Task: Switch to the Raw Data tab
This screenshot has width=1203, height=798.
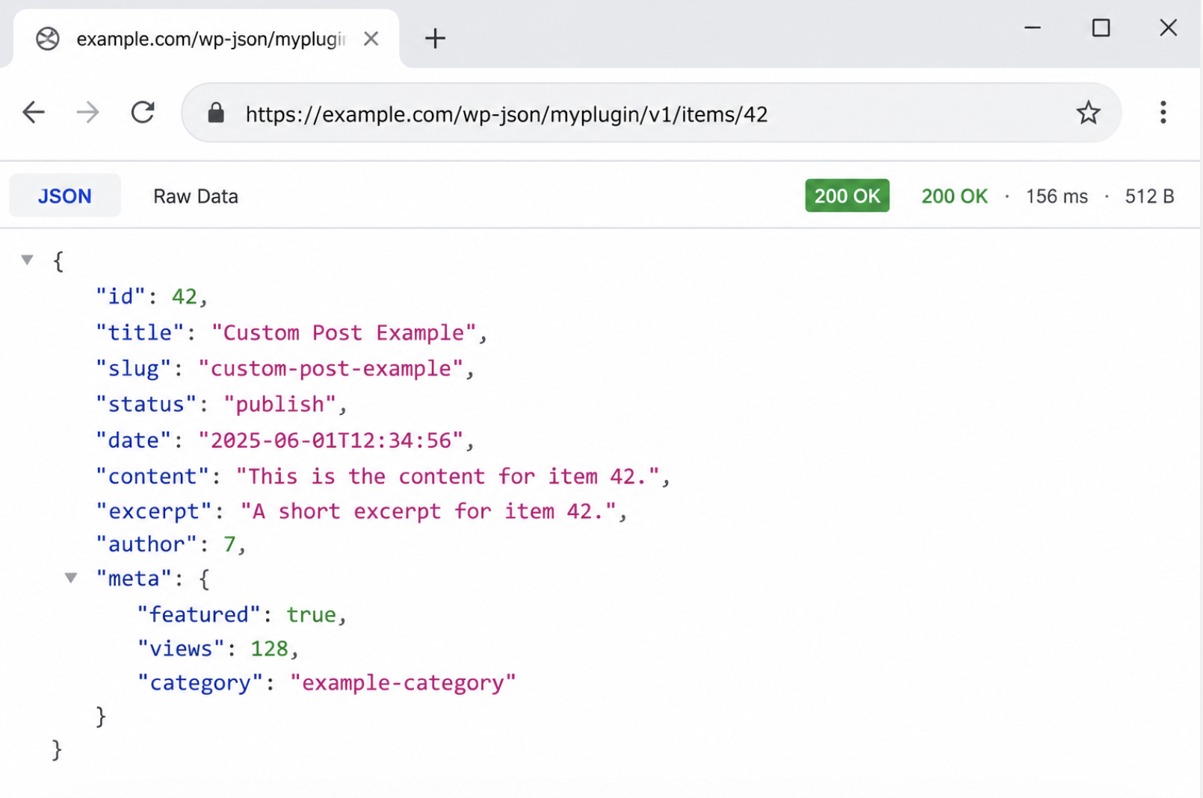Action: click(x=196, y=196)
